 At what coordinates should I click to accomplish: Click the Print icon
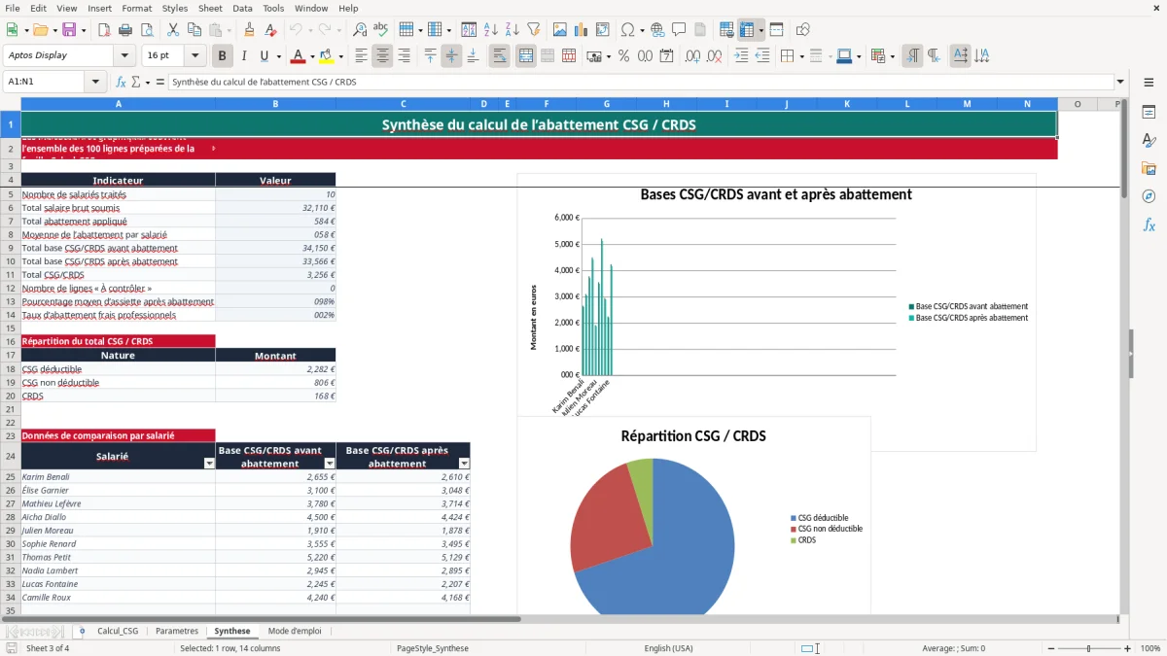pos(125,30)
